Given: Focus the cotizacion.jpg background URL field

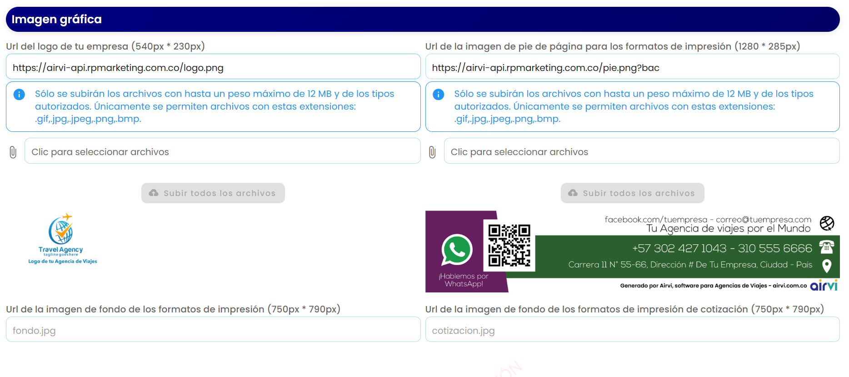Looking at the screenshot, I should [632, 330].
